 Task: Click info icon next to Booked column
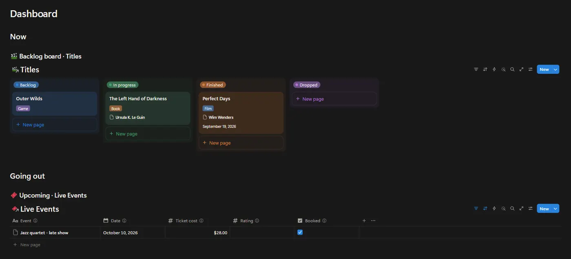324,221
